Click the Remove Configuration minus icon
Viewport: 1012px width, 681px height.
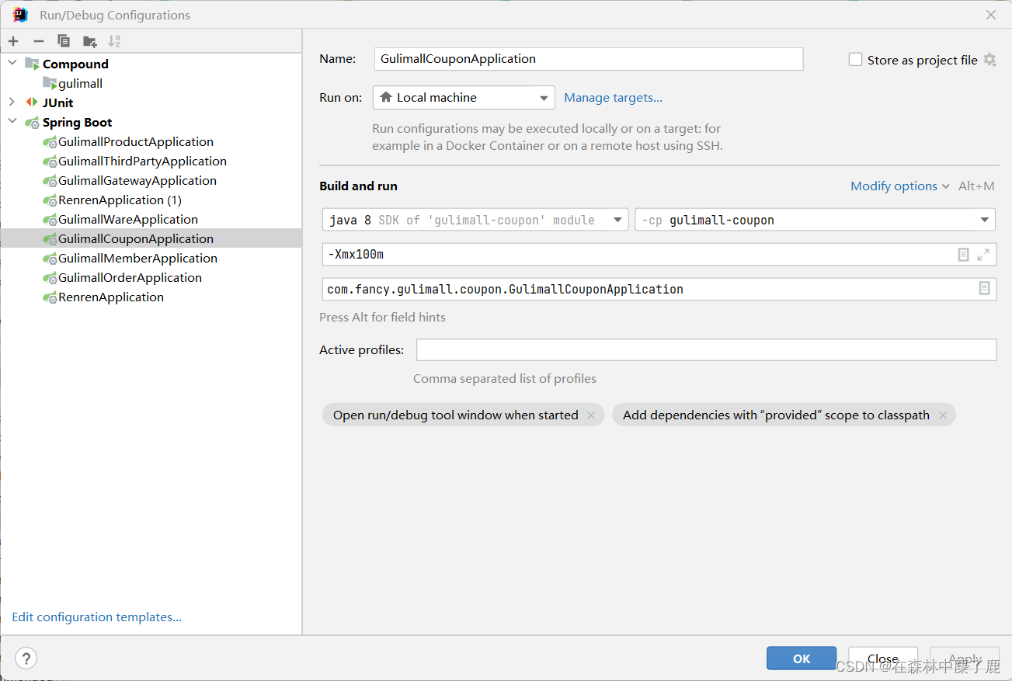39,41
